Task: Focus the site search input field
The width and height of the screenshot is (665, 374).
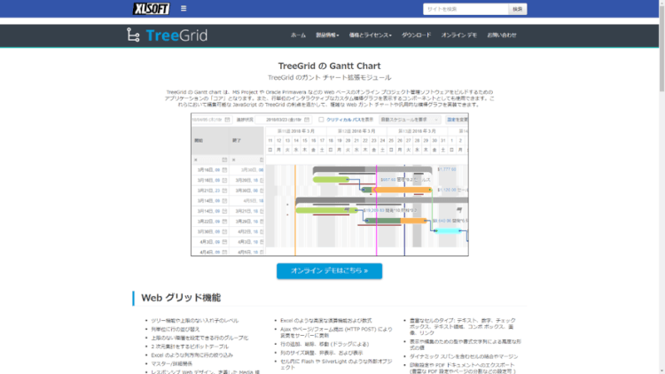Action: [465, 9]
